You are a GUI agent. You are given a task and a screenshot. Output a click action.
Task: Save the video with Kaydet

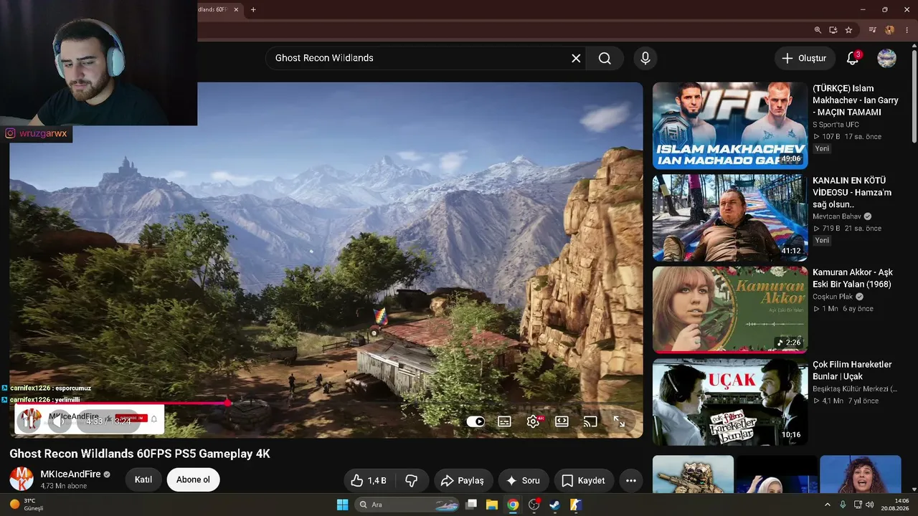coord(583,480)
